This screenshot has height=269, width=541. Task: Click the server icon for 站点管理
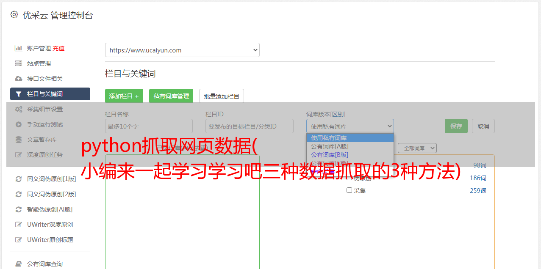point(19,63)
